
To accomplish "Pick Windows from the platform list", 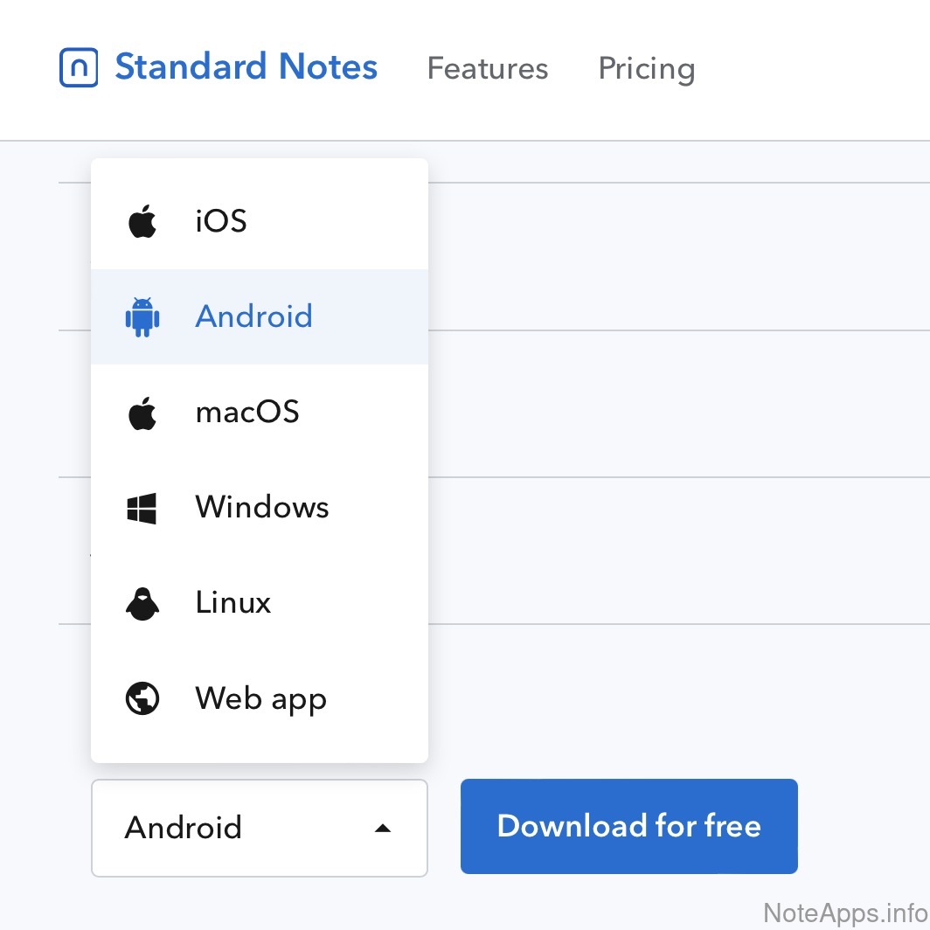I will 262,507.
